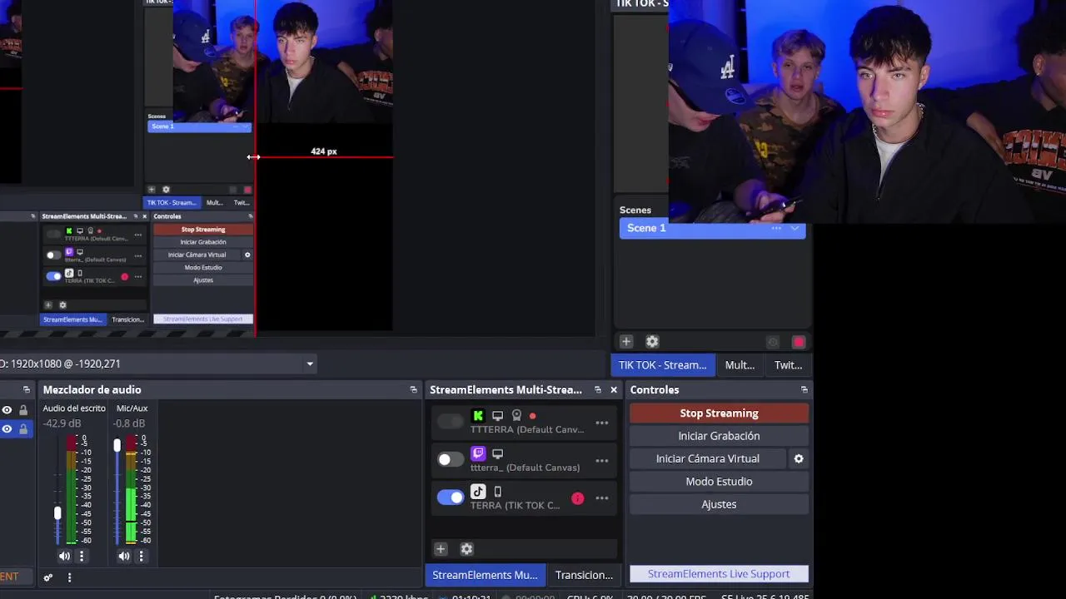Click Iniciar Cámara Virtual button
The width and height of the screenshot is (1066, 599).
(707, 458)
